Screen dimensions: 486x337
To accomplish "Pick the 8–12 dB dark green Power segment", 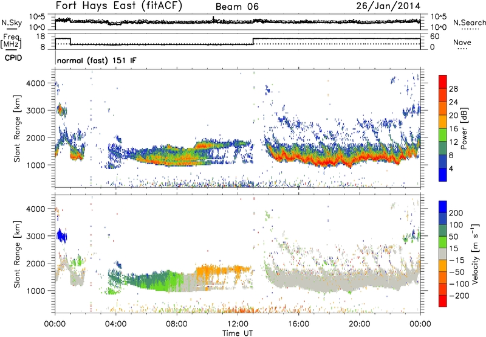I will tap(443, 148).
